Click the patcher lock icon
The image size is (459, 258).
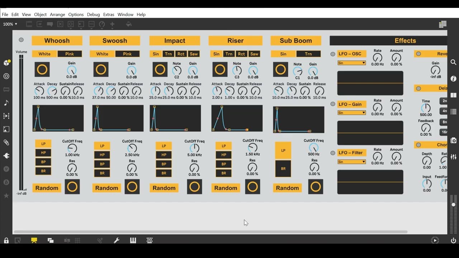coord(6,240)
